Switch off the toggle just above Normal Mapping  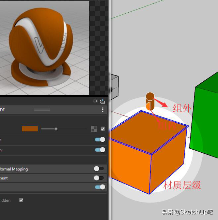[x=100, y=150]
